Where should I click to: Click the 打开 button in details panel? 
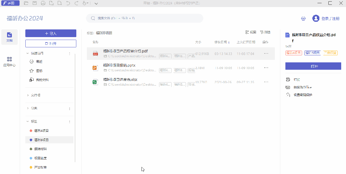pos(313,66)
